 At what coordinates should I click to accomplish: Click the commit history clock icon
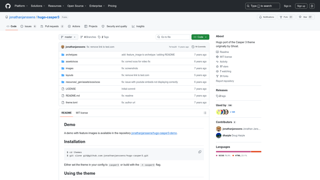[x=193, y=47]
